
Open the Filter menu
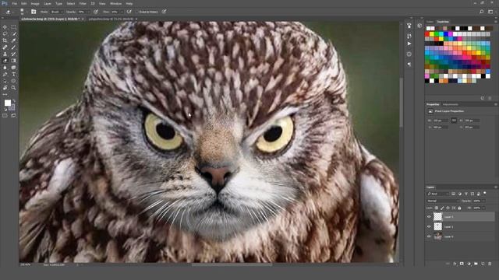pos(83,3)
